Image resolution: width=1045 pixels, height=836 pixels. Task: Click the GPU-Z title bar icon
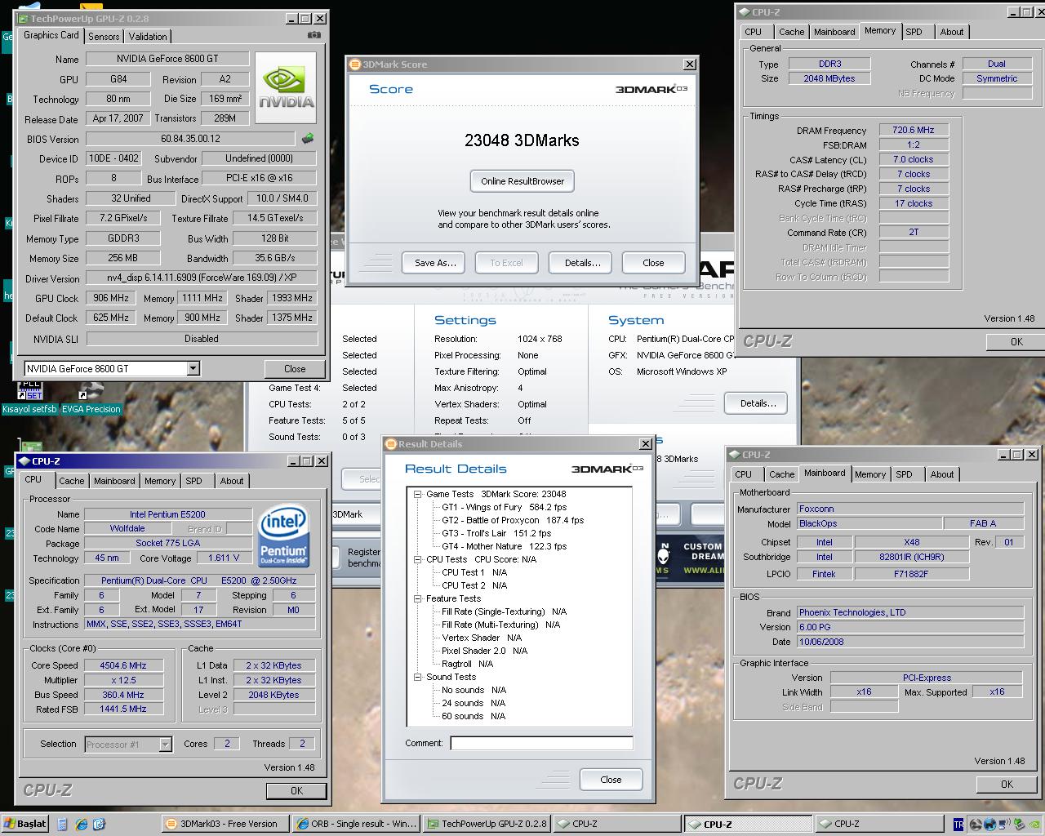click(24, 18)
